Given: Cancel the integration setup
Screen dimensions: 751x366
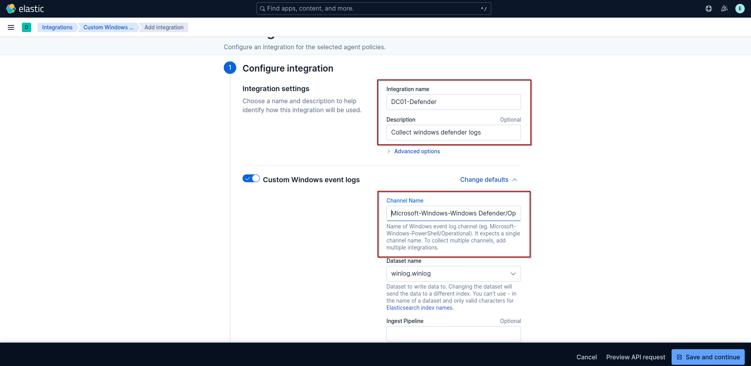Looking at the screenshot, I should (x=586, y=357).
